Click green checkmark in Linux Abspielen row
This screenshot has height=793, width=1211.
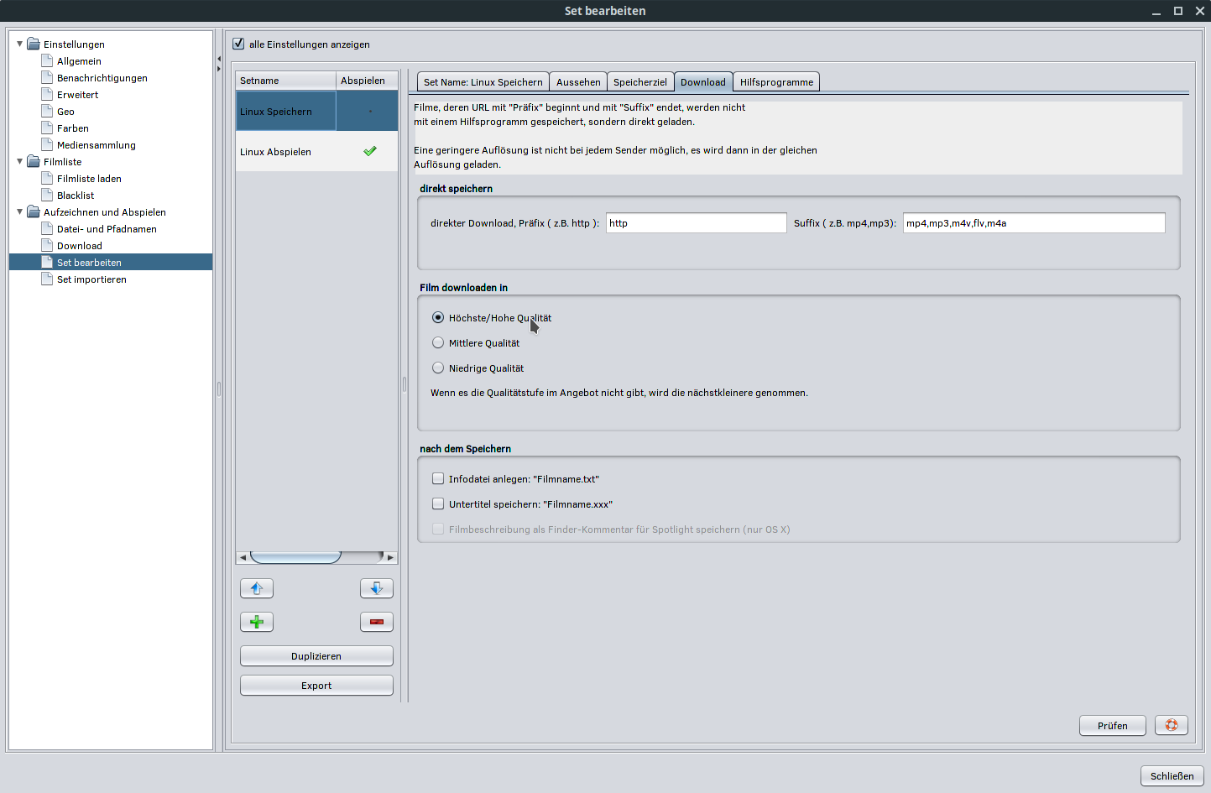(369, 152)
